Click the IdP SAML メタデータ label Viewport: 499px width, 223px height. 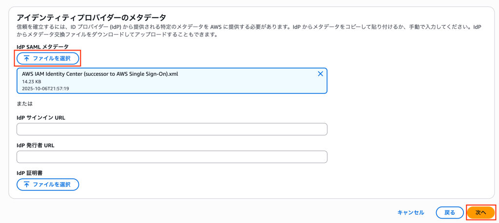click(x=42, y=47)
